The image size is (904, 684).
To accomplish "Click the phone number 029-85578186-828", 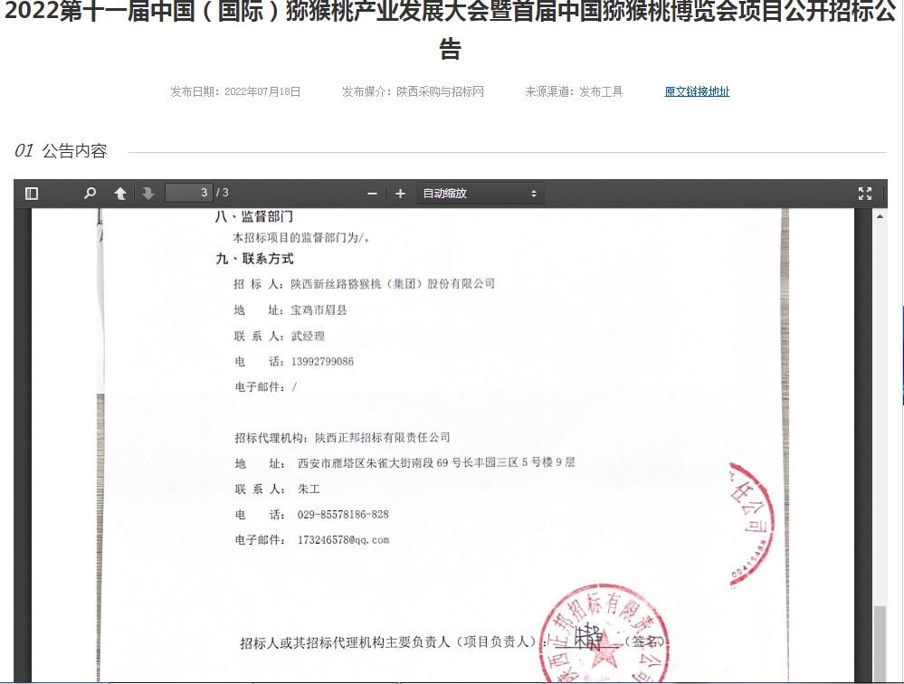I will click(343, 515).
